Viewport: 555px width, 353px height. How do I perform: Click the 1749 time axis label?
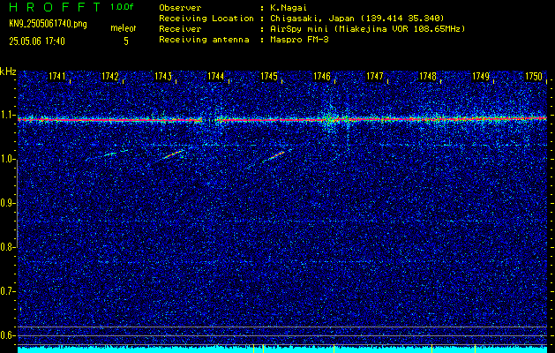pos(481,76)
